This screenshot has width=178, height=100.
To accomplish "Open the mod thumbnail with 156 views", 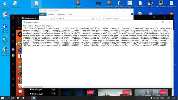I will [x=151, y=92].
